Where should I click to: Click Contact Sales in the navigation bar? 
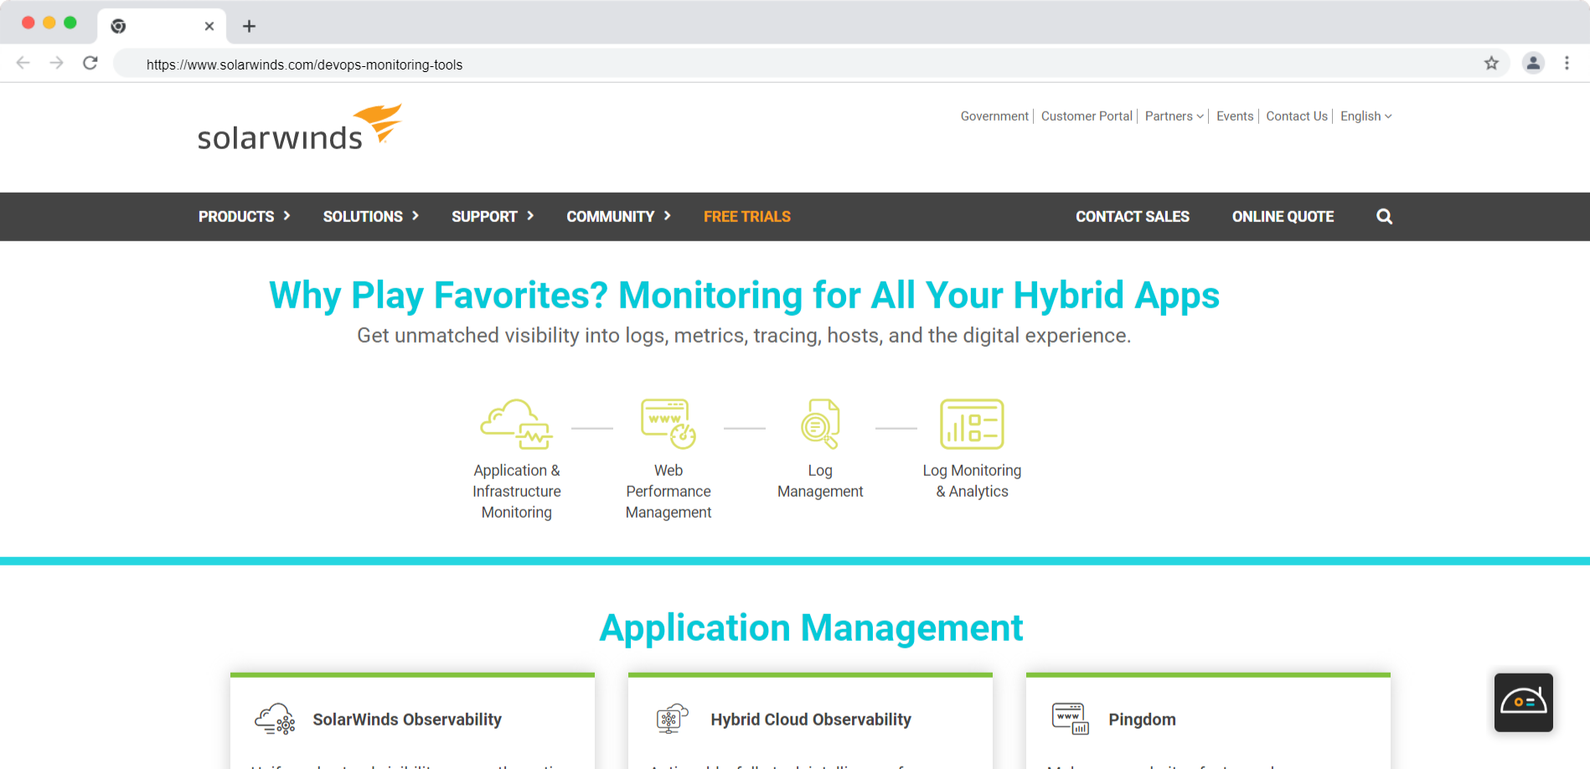click(x=1132, y=217)
